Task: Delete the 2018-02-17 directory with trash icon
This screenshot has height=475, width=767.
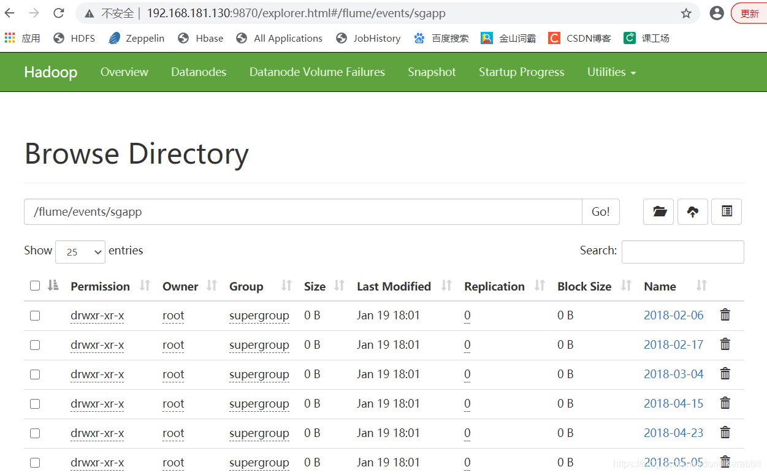Action: click(725, 344)
